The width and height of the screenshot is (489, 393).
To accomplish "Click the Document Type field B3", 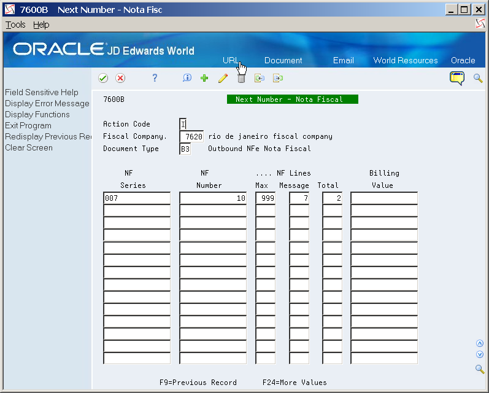I will click(185, 149).
